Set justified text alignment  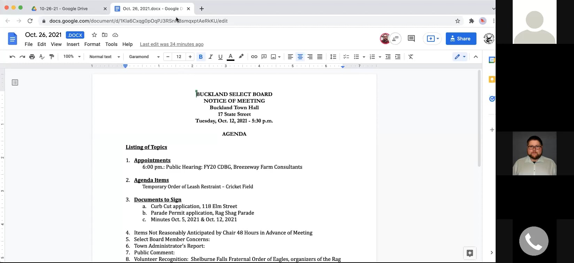(320, 57)
